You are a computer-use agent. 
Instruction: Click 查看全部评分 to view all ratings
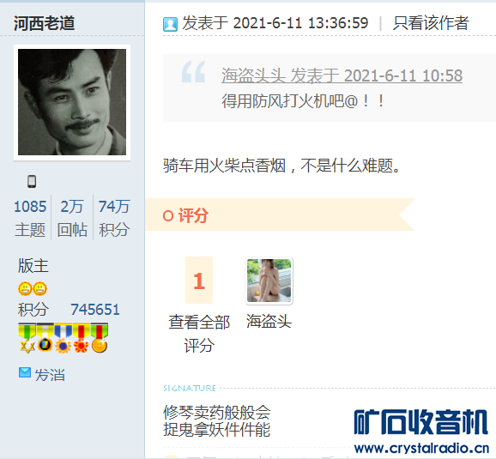click(199, 334)
